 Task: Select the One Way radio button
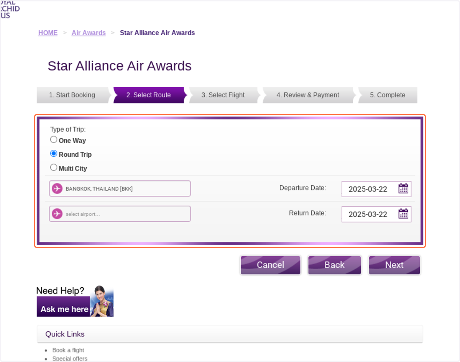point(54,140)
